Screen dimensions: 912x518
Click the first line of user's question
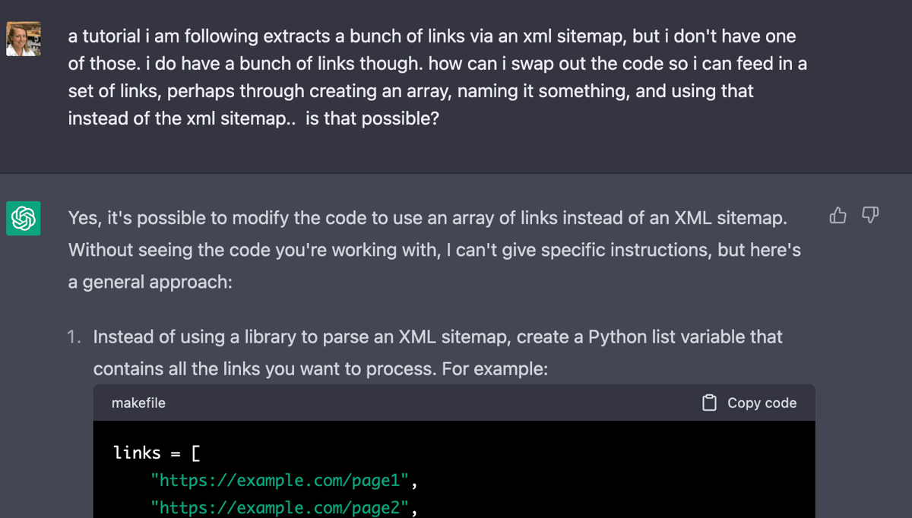pyautogui.click(x=432, y=36)
